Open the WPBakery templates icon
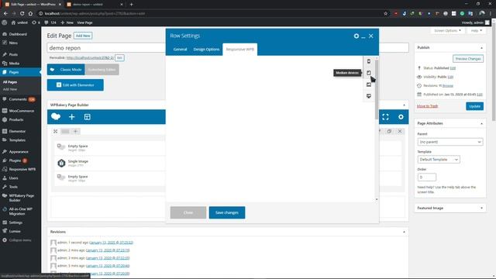This screenshot has height=279, width=496. [x=88, y=117]
